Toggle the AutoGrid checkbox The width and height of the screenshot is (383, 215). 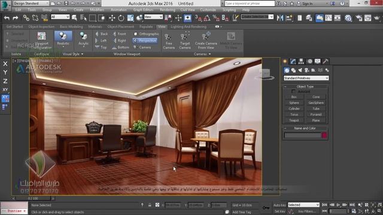click(293, 91)
